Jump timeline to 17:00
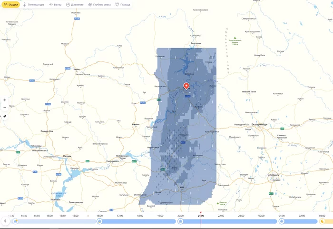The image size is (333, 229). point(120,216)
